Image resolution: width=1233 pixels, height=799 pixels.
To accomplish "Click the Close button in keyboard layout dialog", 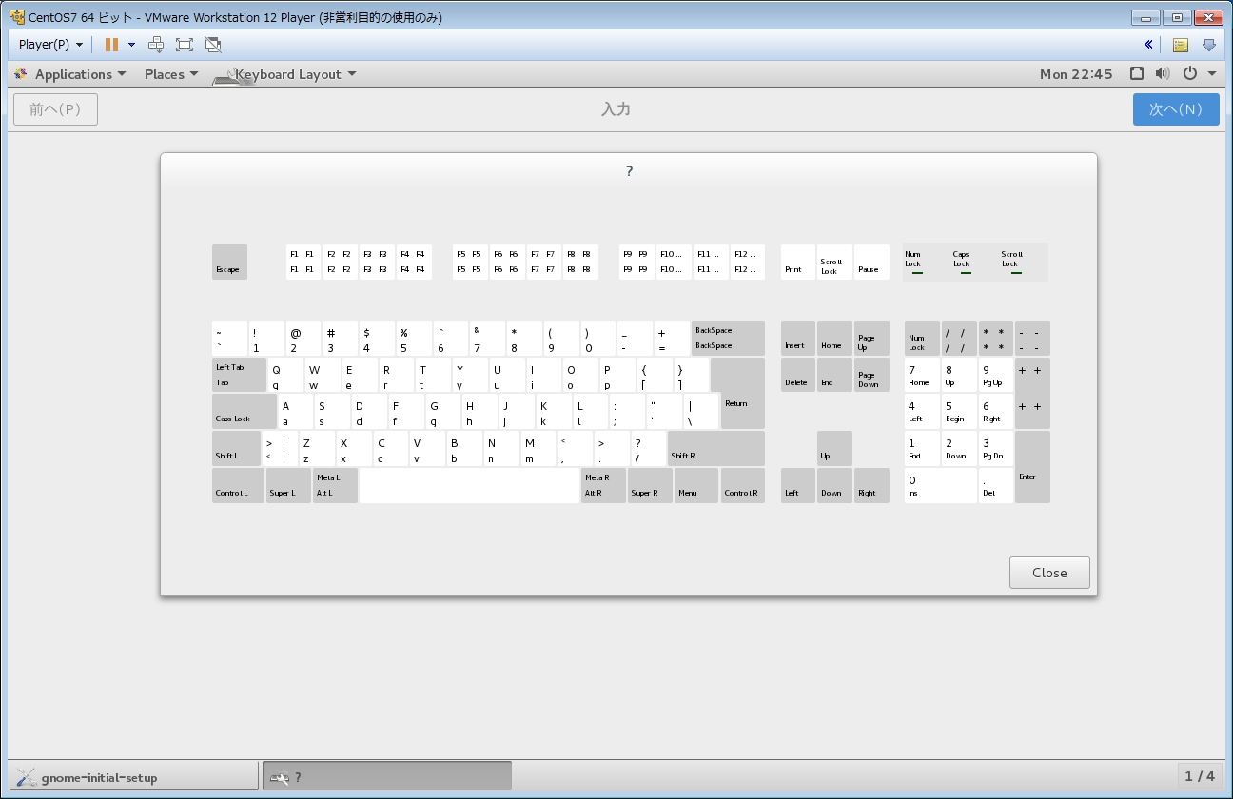I will pos(1049,573).
